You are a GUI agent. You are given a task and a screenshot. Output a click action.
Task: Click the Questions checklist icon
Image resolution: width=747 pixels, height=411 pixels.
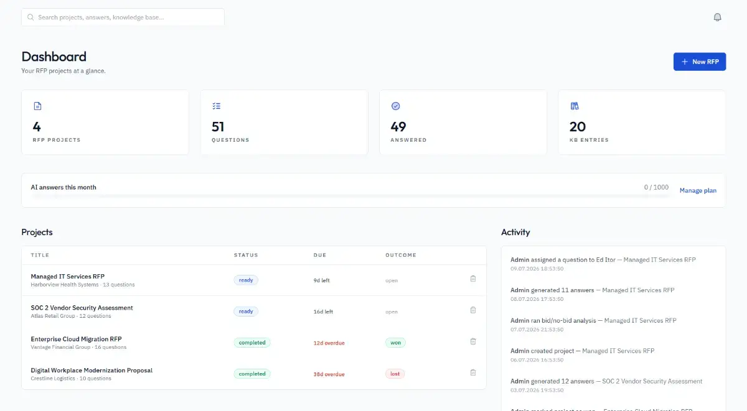(216, 106)
